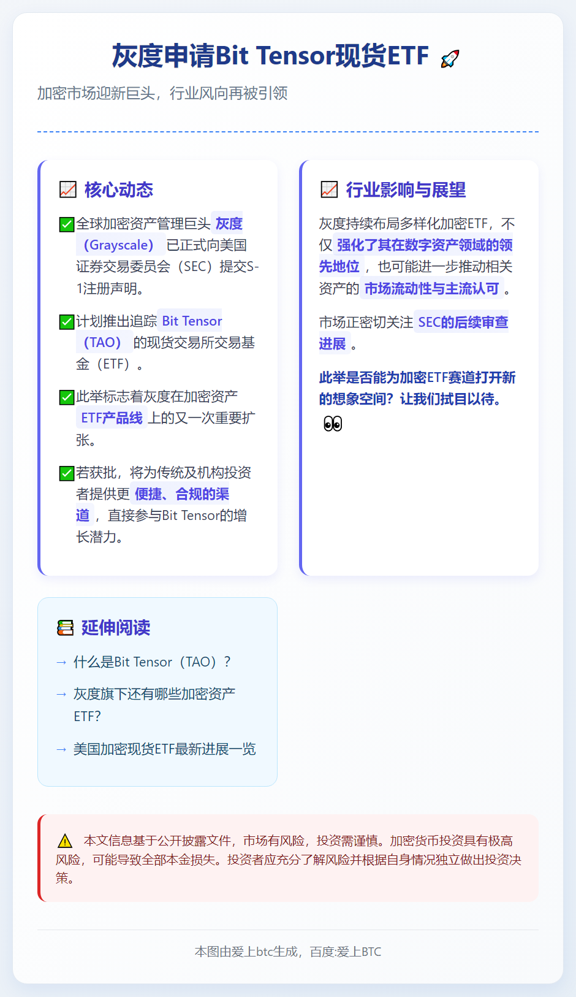Image resolution: width=576 pixels, height=997 pixels.
Task: Click the highlighted phrase 强化了其在数字资产领域的领先地位
Action: click(415, 256)
